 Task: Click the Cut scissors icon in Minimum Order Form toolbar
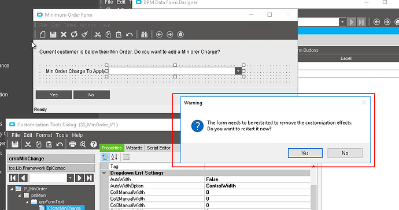click(x=98, y=34)
